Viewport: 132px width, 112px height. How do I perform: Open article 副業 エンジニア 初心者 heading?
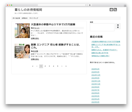[x=55, y=46]
